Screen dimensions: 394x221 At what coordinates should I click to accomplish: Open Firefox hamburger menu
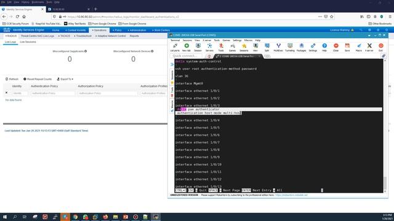(x=390, y=17)
